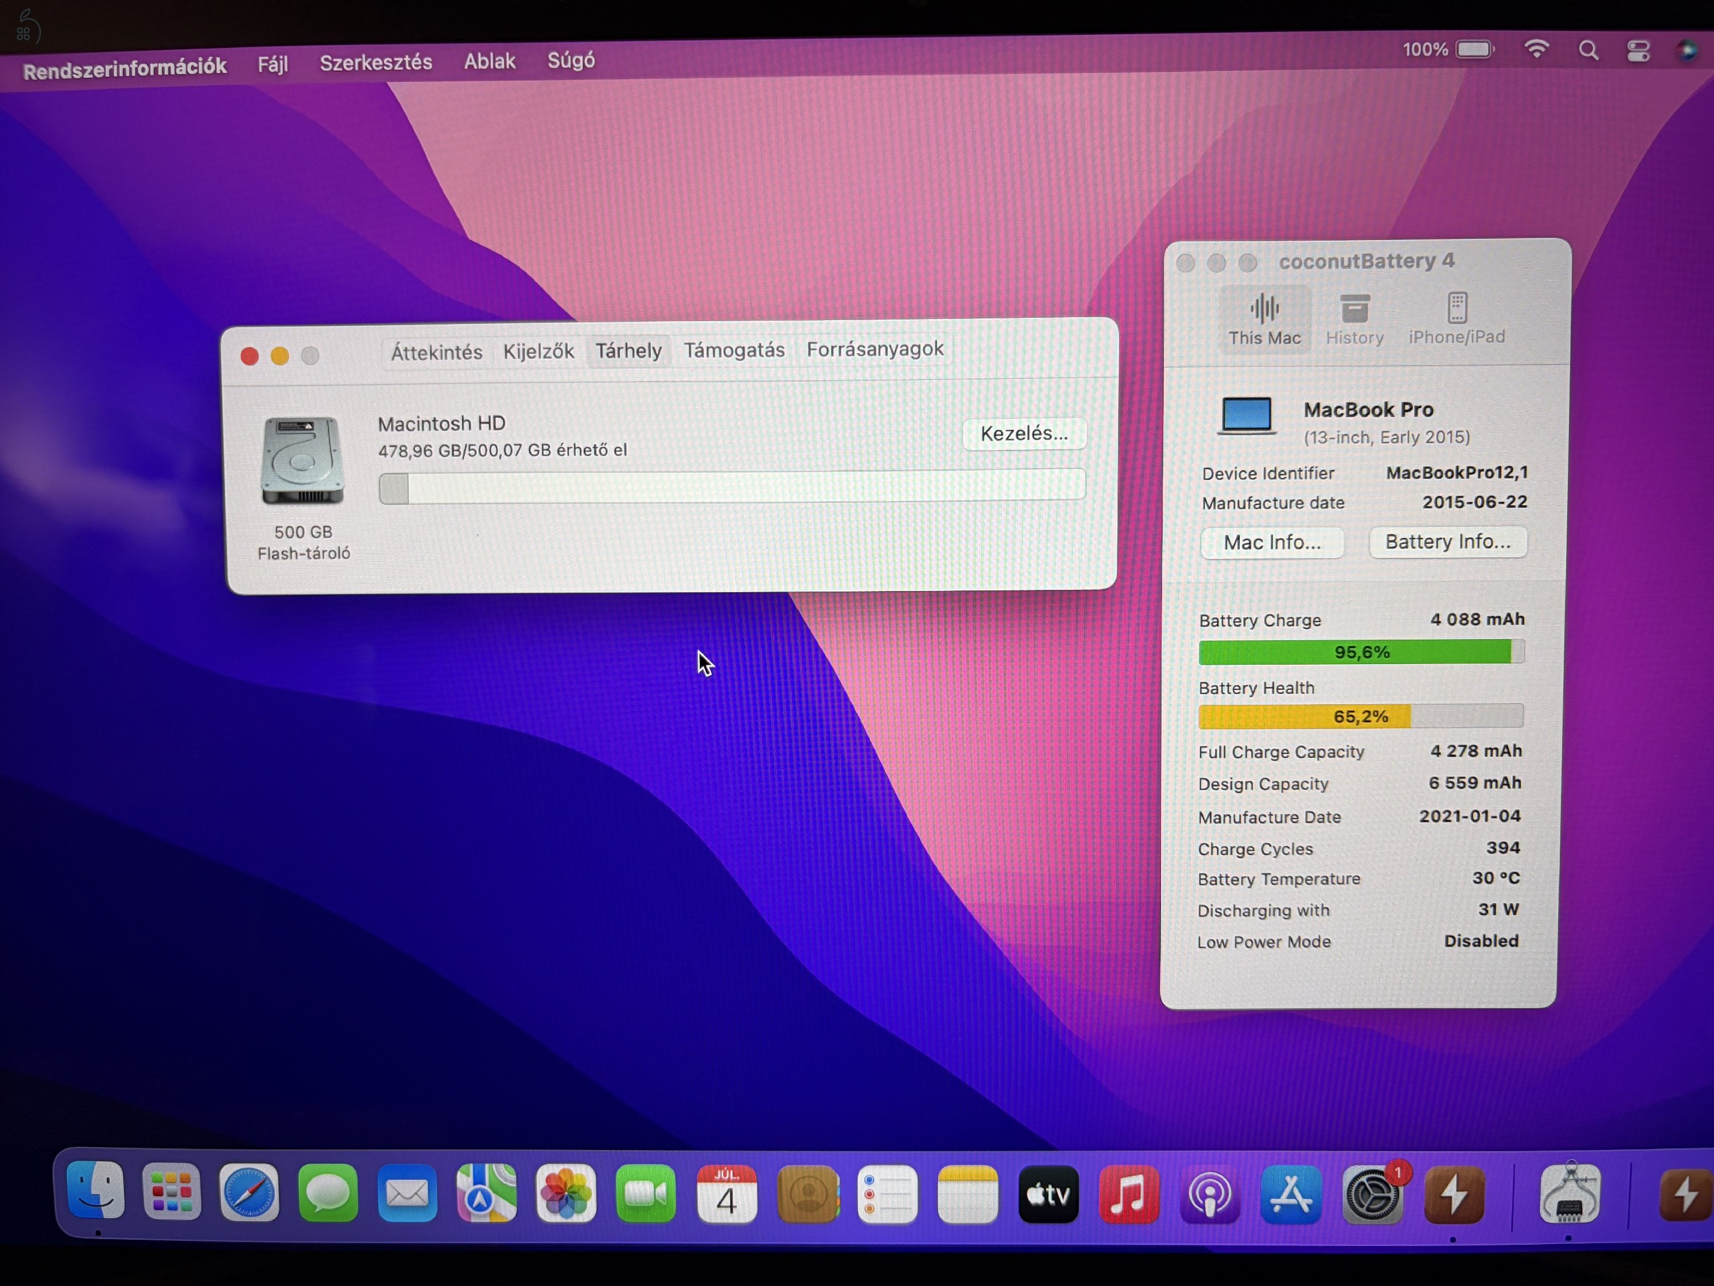Image resolution: width=1714 pixels, height=1286 pixels.
Task: Open Podcasts app in Dock
Action: (1210, 1195)
